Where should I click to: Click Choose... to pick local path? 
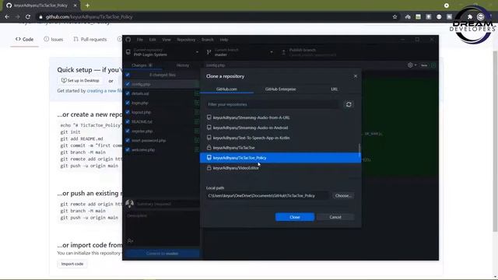(x=343, y=195)
